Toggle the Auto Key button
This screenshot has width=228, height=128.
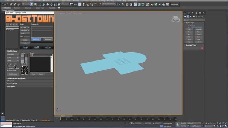184,123
